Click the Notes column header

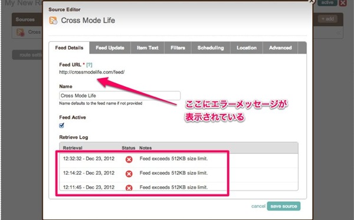(x=145, y=148)
